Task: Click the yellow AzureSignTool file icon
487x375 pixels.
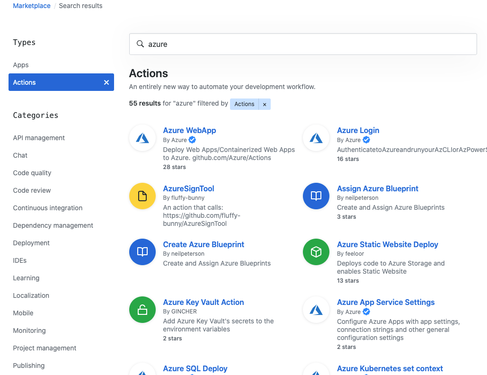Action: [142, 196]
